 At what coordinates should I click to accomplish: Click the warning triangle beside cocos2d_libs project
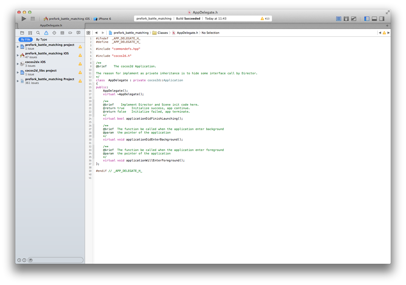click(80, 72)
